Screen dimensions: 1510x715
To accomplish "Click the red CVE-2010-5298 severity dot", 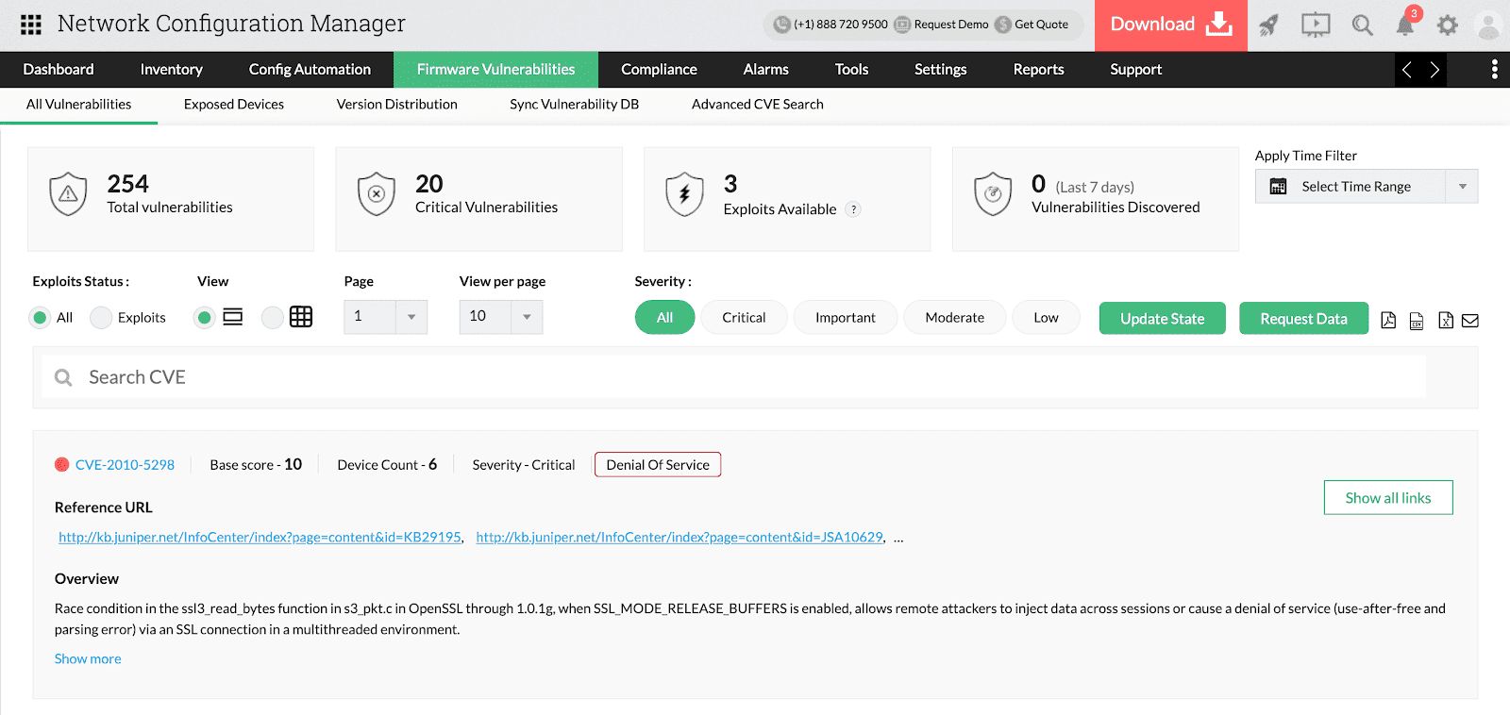I will [x=62, y=464].
